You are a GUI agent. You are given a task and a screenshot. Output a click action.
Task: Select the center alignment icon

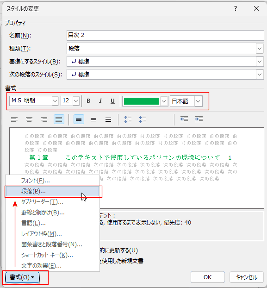tap(29, 119)
